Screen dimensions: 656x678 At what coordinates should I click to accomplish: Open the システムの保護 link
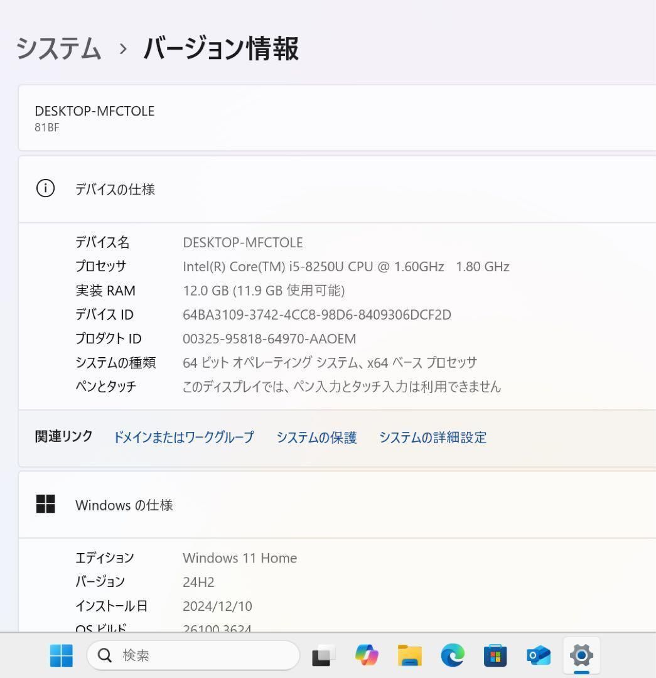point(317,437)
